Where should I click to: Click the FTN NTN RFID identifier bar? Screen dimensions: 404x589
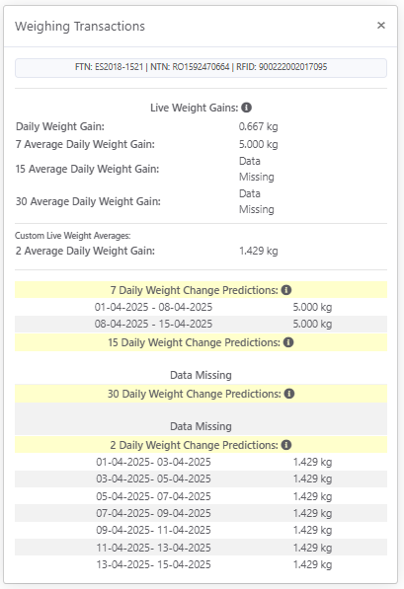pyautogui.click(x=201, y=68)
